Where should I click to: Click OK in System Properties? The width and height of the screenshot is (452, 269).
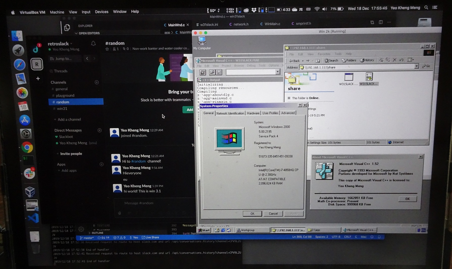[252, 214]
